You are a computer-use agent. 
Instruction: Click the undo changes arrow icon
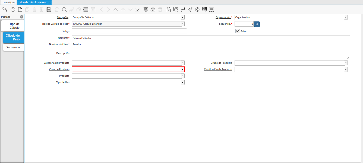5,9
